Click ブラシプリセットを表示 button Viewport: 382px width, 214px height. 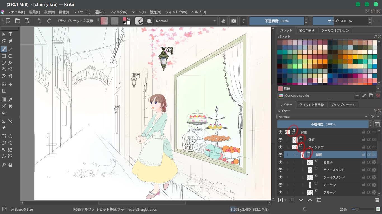[x=74, y=21]
